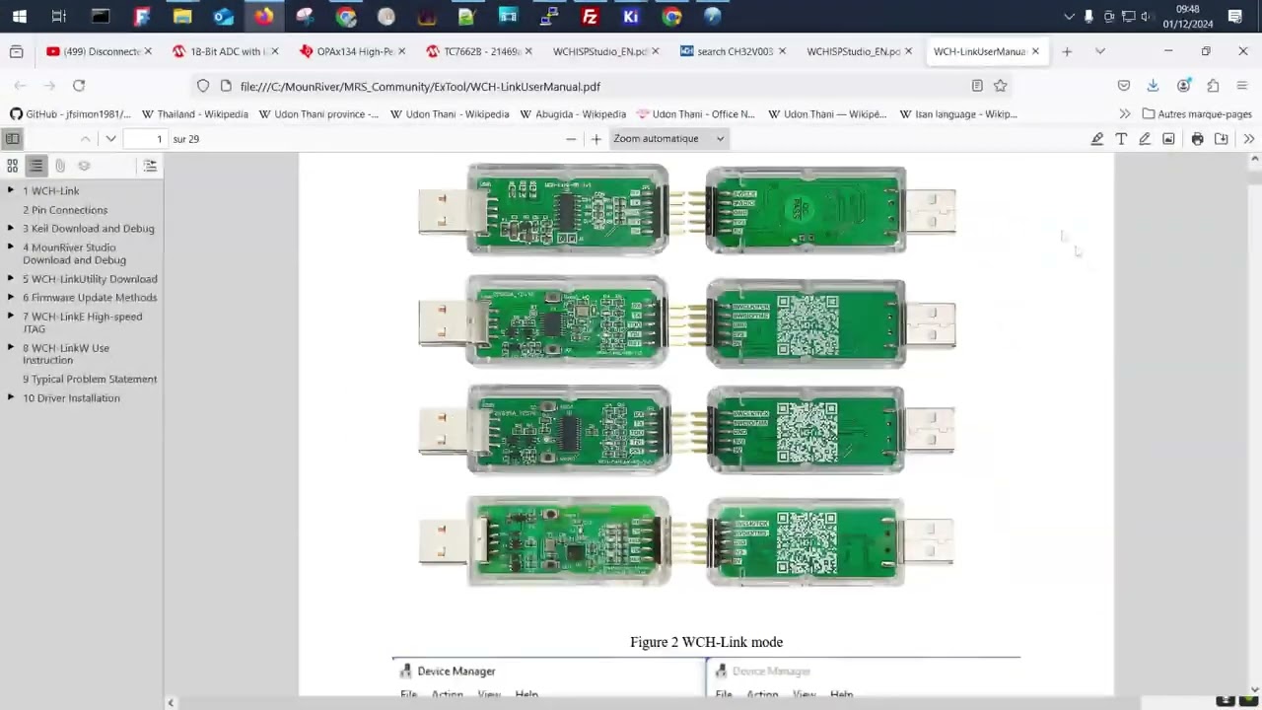Save the PDF document
Viewport: 1262px width, 710px height.
click(1222, 139)
